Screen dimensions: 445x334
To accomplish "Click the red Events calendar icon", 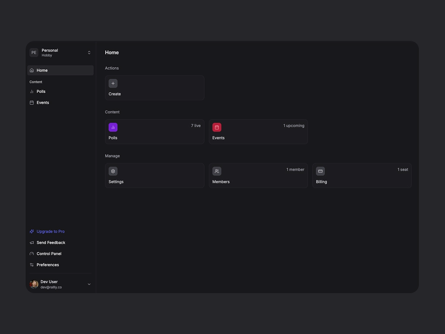I will click(217, 127).
